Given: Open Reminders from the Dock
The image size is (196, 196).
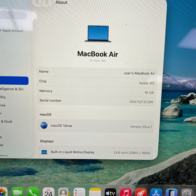Looking at the screenshot, I should coord(79,192).
